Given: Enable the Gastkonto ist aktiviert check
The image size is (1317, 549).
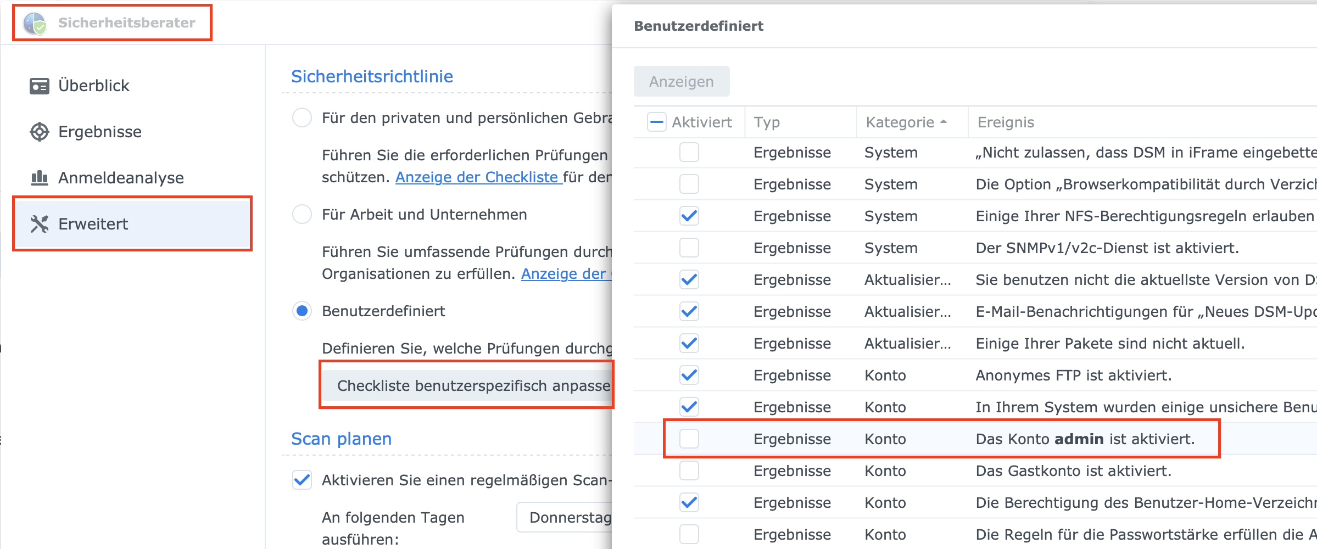Looking at the screenshot, I should tap(689, 470).
